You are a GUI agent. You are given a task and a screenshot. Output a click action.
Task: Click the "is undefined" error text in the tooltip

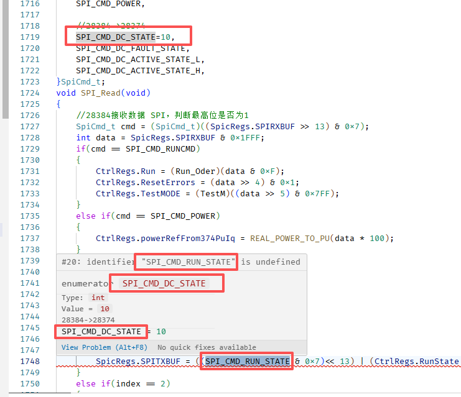coord(271,262)
